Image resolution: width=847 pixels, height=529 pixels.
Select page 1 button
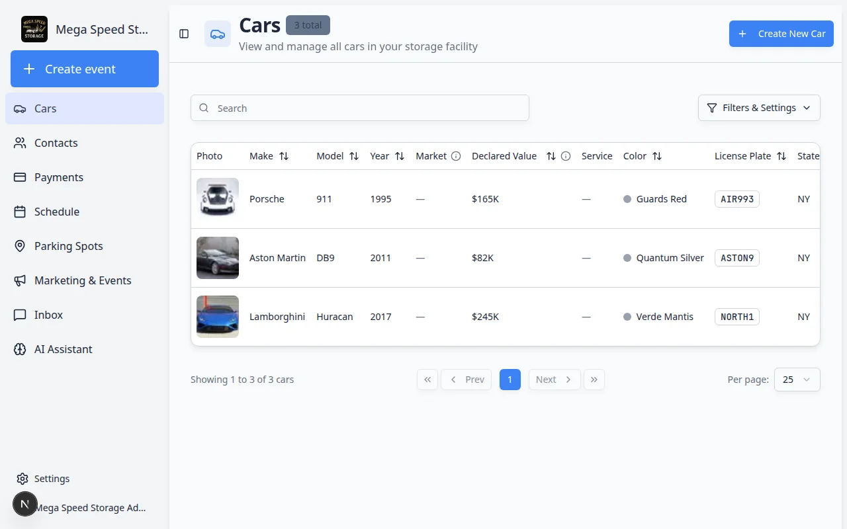click(x=510, y=380)
